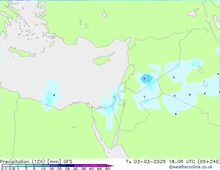Pick the 15–20 mm blue legend segment
220x170 pixels.
(54, 165)
